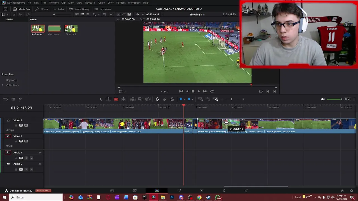This screenshot has width=358, height=201.
Task: Mute the Audio 2 track
Action: (x=31, y=169)
